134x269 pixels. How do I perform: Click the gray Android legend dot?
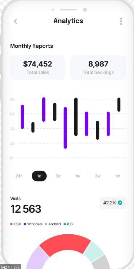pyautogui.click(x=46, y=224)
